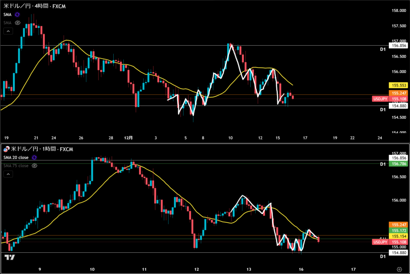Click the 12月 date on upper time axis
The image size is (410, 274).
(x=128, y=138)
